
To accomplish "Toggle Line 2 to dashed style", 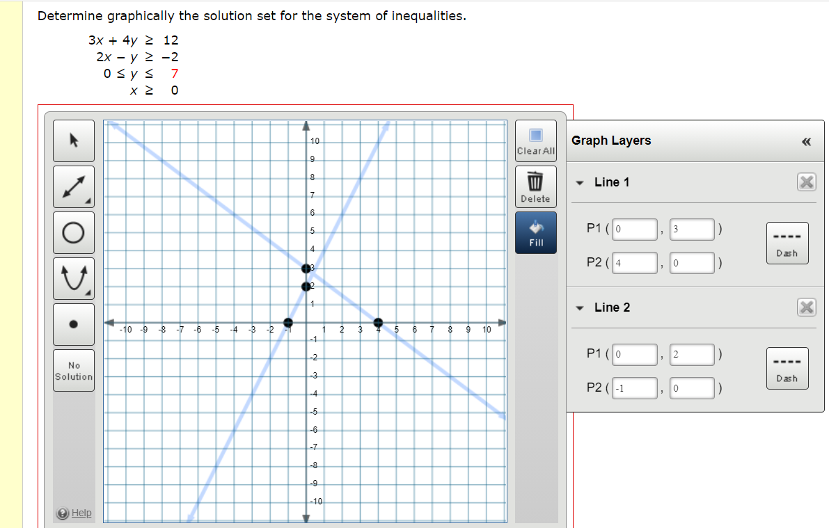I will (x=787, y=368).
